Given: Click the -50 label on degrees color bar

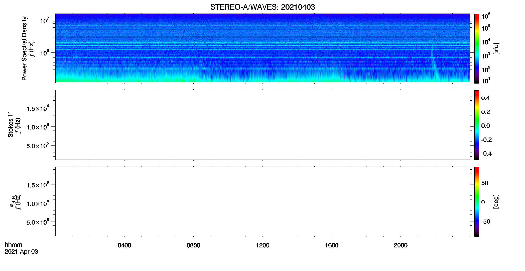Looking at the screenshot, I should coord(486,222).
